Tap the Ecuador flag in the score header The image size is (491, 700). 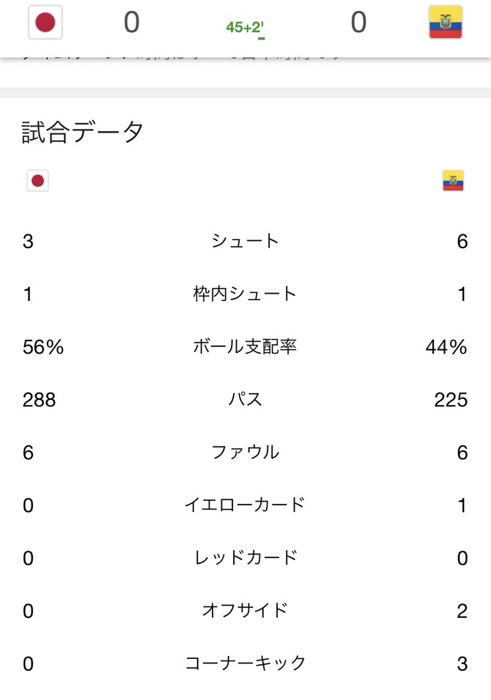click(446, 22)
